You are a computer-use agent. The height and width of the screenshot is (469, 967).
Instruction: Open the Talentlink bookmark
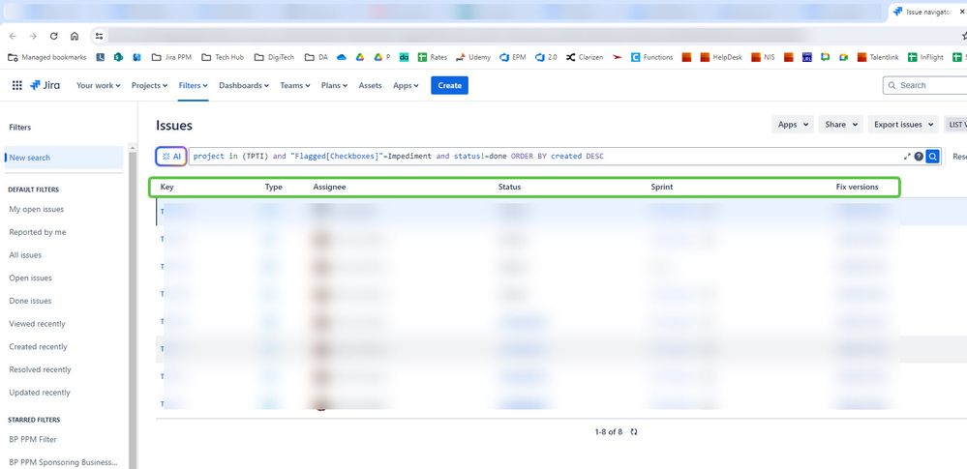pos(878,57)
